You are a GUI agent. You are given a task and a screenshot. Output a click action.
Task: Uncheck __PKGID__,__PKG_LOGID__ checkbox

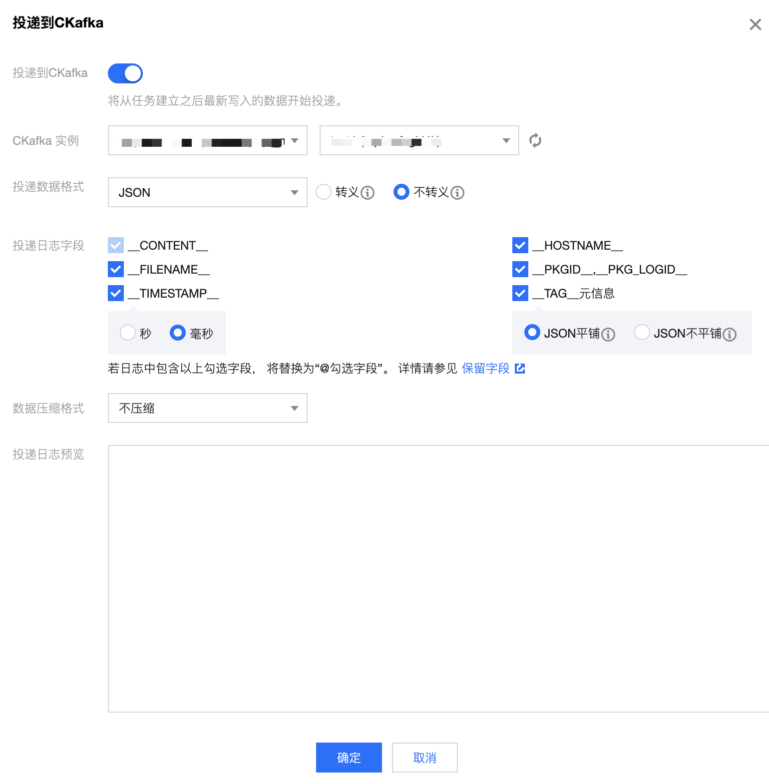pyautogui.click(x=520, y=269)
